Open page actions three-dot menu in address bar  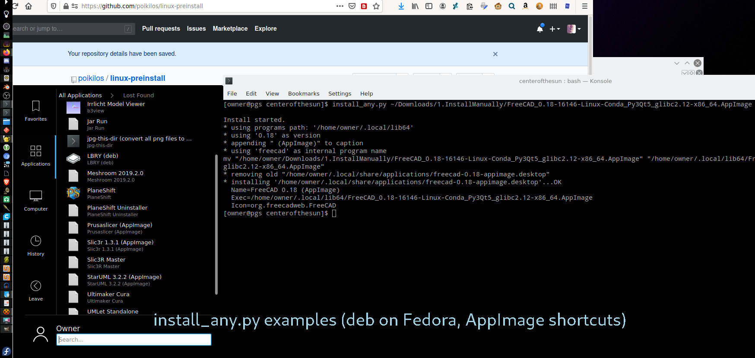[340, 6]
